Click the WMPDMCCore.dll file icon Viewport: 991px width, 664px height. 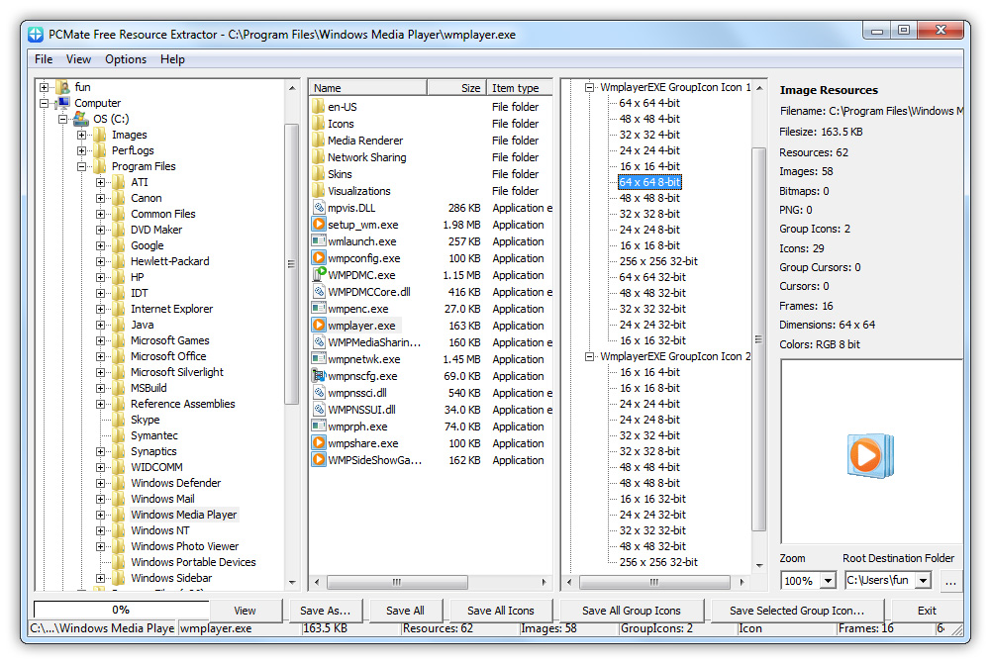point(319,291)
